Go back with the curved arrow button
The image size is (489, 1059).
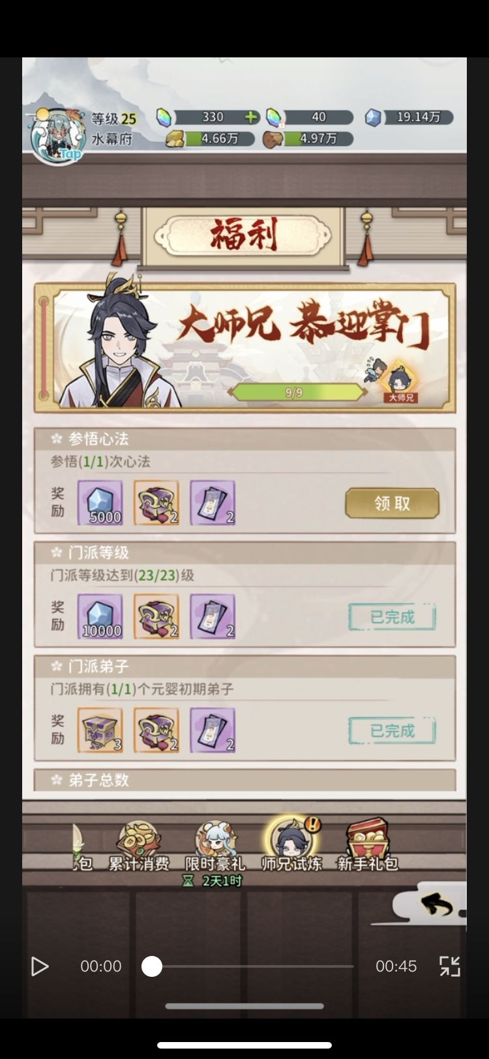(436, 904)
